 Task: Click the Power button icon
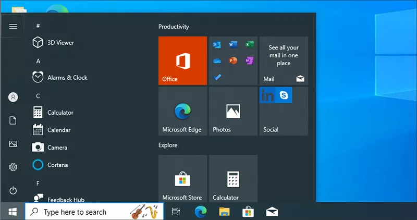click(x=13, y=190)
